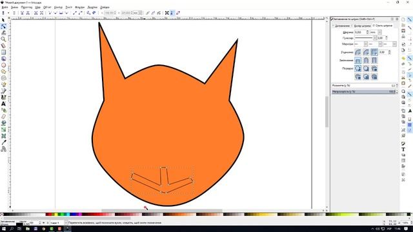413x232 pixels.
Task: Select the Gradient tool
Action: (x=3, y=130)
